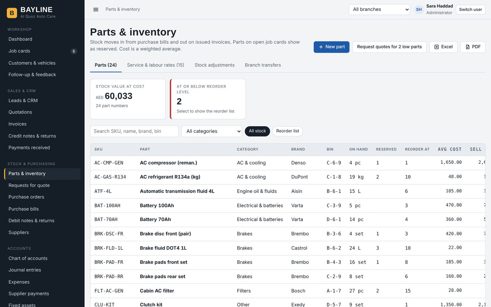Sort by the ON HAND column header
The image size is (491, 307).
(358, 149)
